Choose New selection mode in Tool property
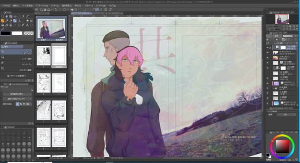This screenshot has height=163, width=300. [x=17, y=104]
